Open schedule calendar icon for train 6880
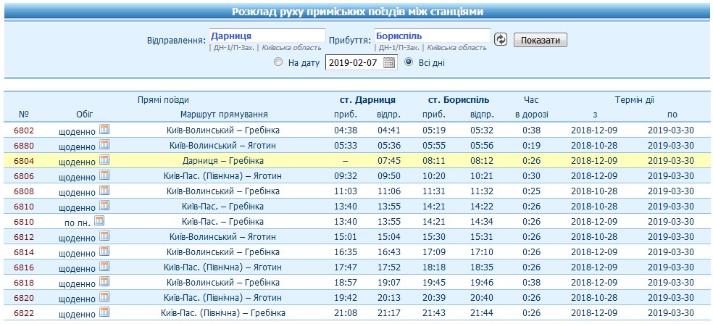The image size is (713, 324). (104, 145)
